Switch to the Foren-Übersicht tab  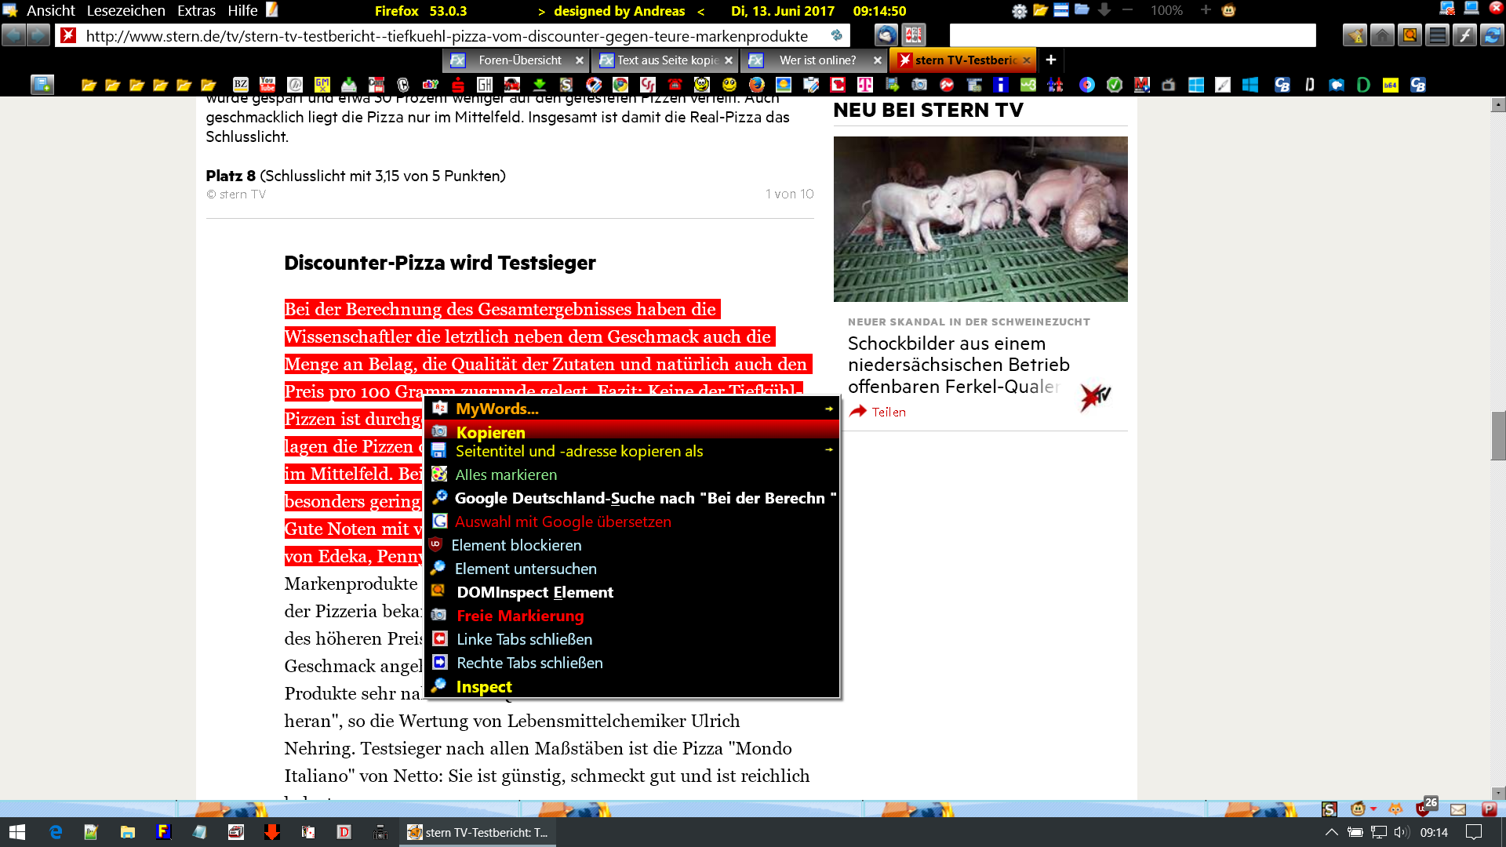(x=519, y=60)
